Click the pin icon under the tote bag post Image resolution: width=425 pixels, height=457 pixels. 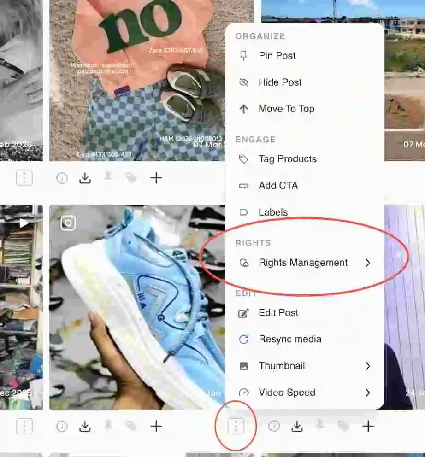(x=108, y=177)
